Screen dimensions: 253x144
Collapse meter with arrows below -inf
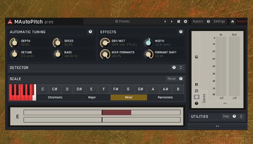click(225, 103)
